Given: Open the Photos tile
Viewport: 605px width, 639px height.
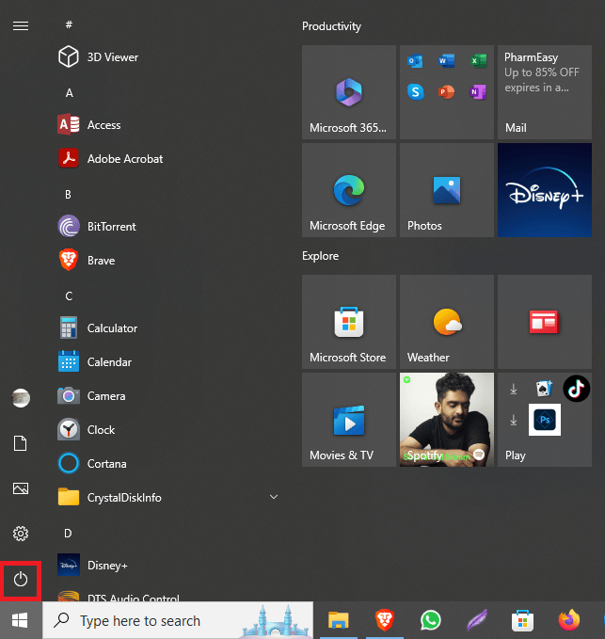Looking at the screenshot, I should coord(447,190).
